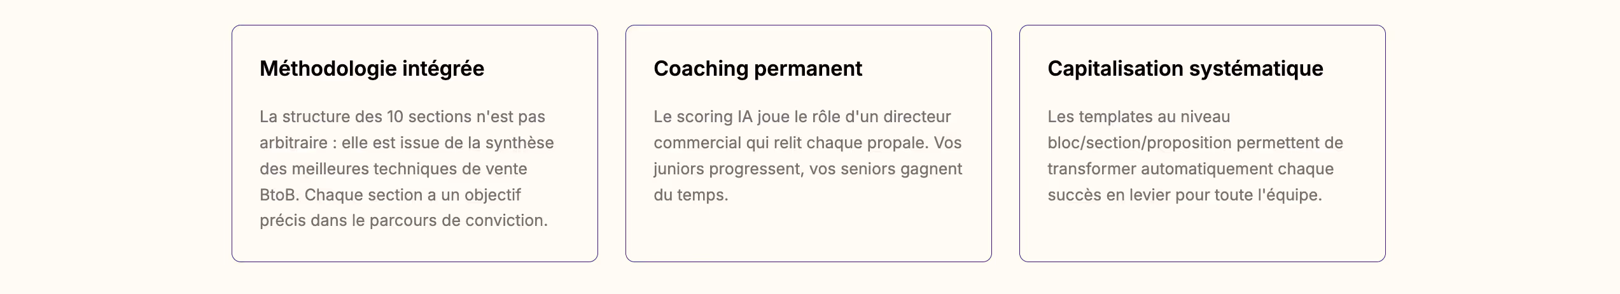Click the word "juniors" in the Coaching card

coord(678,169)
